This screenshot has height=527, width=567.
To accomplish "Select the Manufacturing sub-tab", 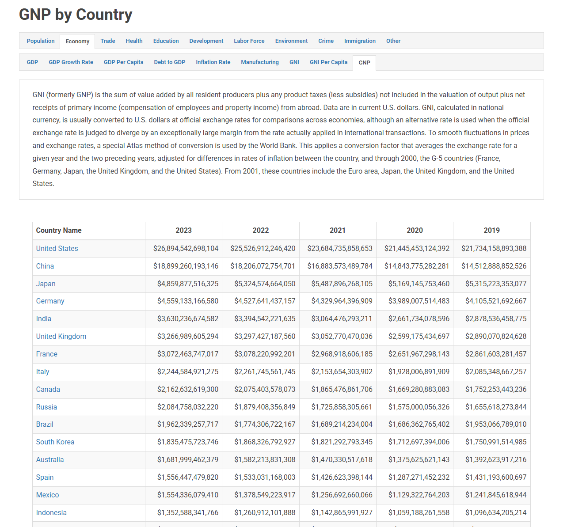I will (260, 62).
